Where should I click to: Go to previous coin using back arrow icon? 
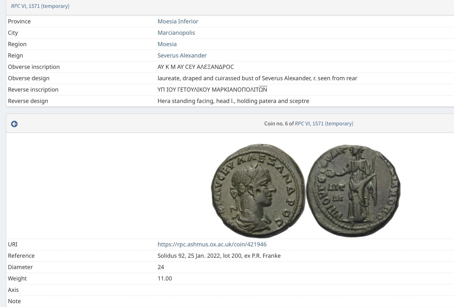(14, 124)
